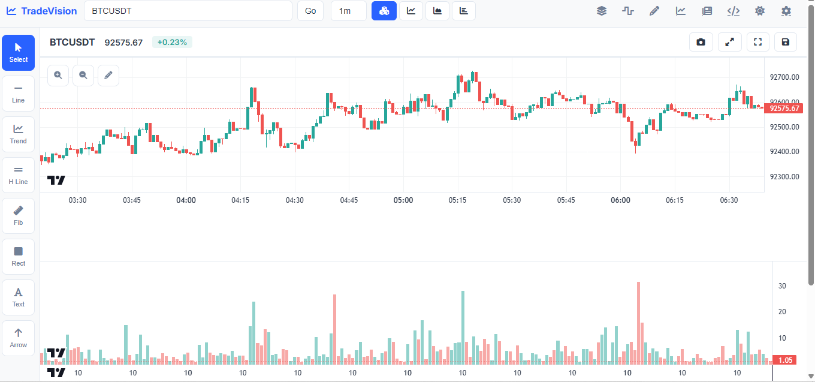Viewport: 815px width, 382px height.
Task: Choose the Rect drawing tool
Action: pos(18,255)
